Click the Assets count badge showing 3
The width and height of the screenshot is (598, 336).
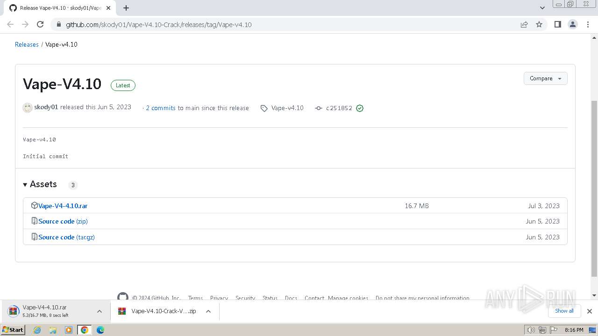point(73,185)
